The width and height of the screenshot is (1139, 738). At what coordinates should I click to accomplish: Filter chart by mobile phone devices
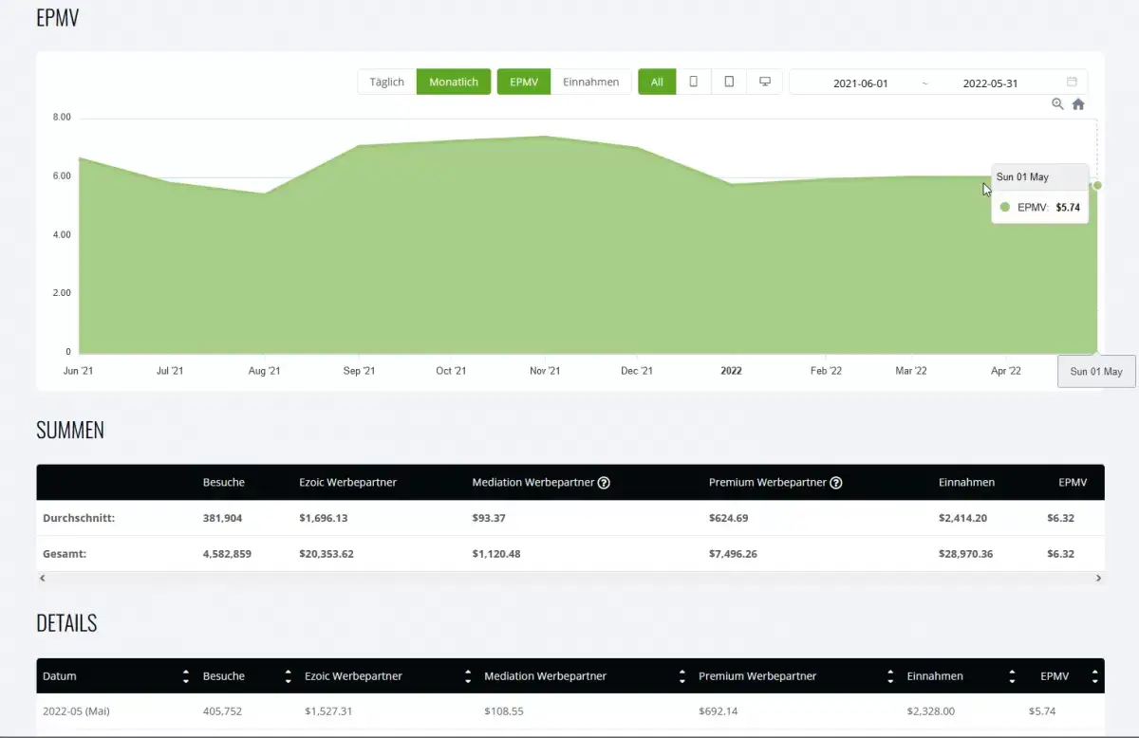coord(693,82)
